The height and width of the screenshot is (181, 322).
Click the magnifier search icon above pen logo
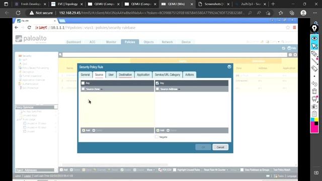316,23
